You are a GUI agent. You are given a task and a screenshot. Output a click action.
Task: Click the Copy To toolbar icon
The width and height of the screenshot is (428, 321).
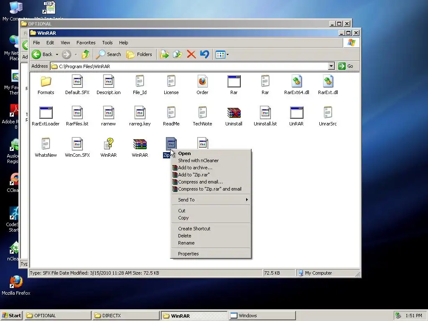[x=177, y=54]
